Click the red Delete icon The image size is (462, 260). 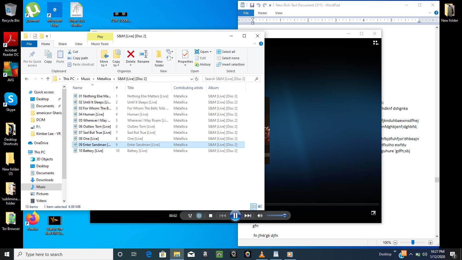(131, 54)
